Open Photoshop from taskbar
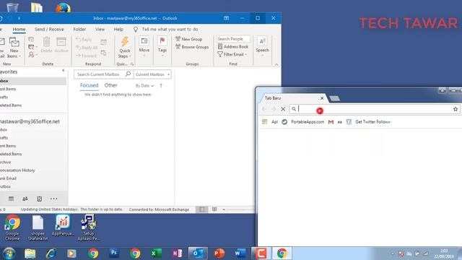The image size is (462, 260). (114, 253)
